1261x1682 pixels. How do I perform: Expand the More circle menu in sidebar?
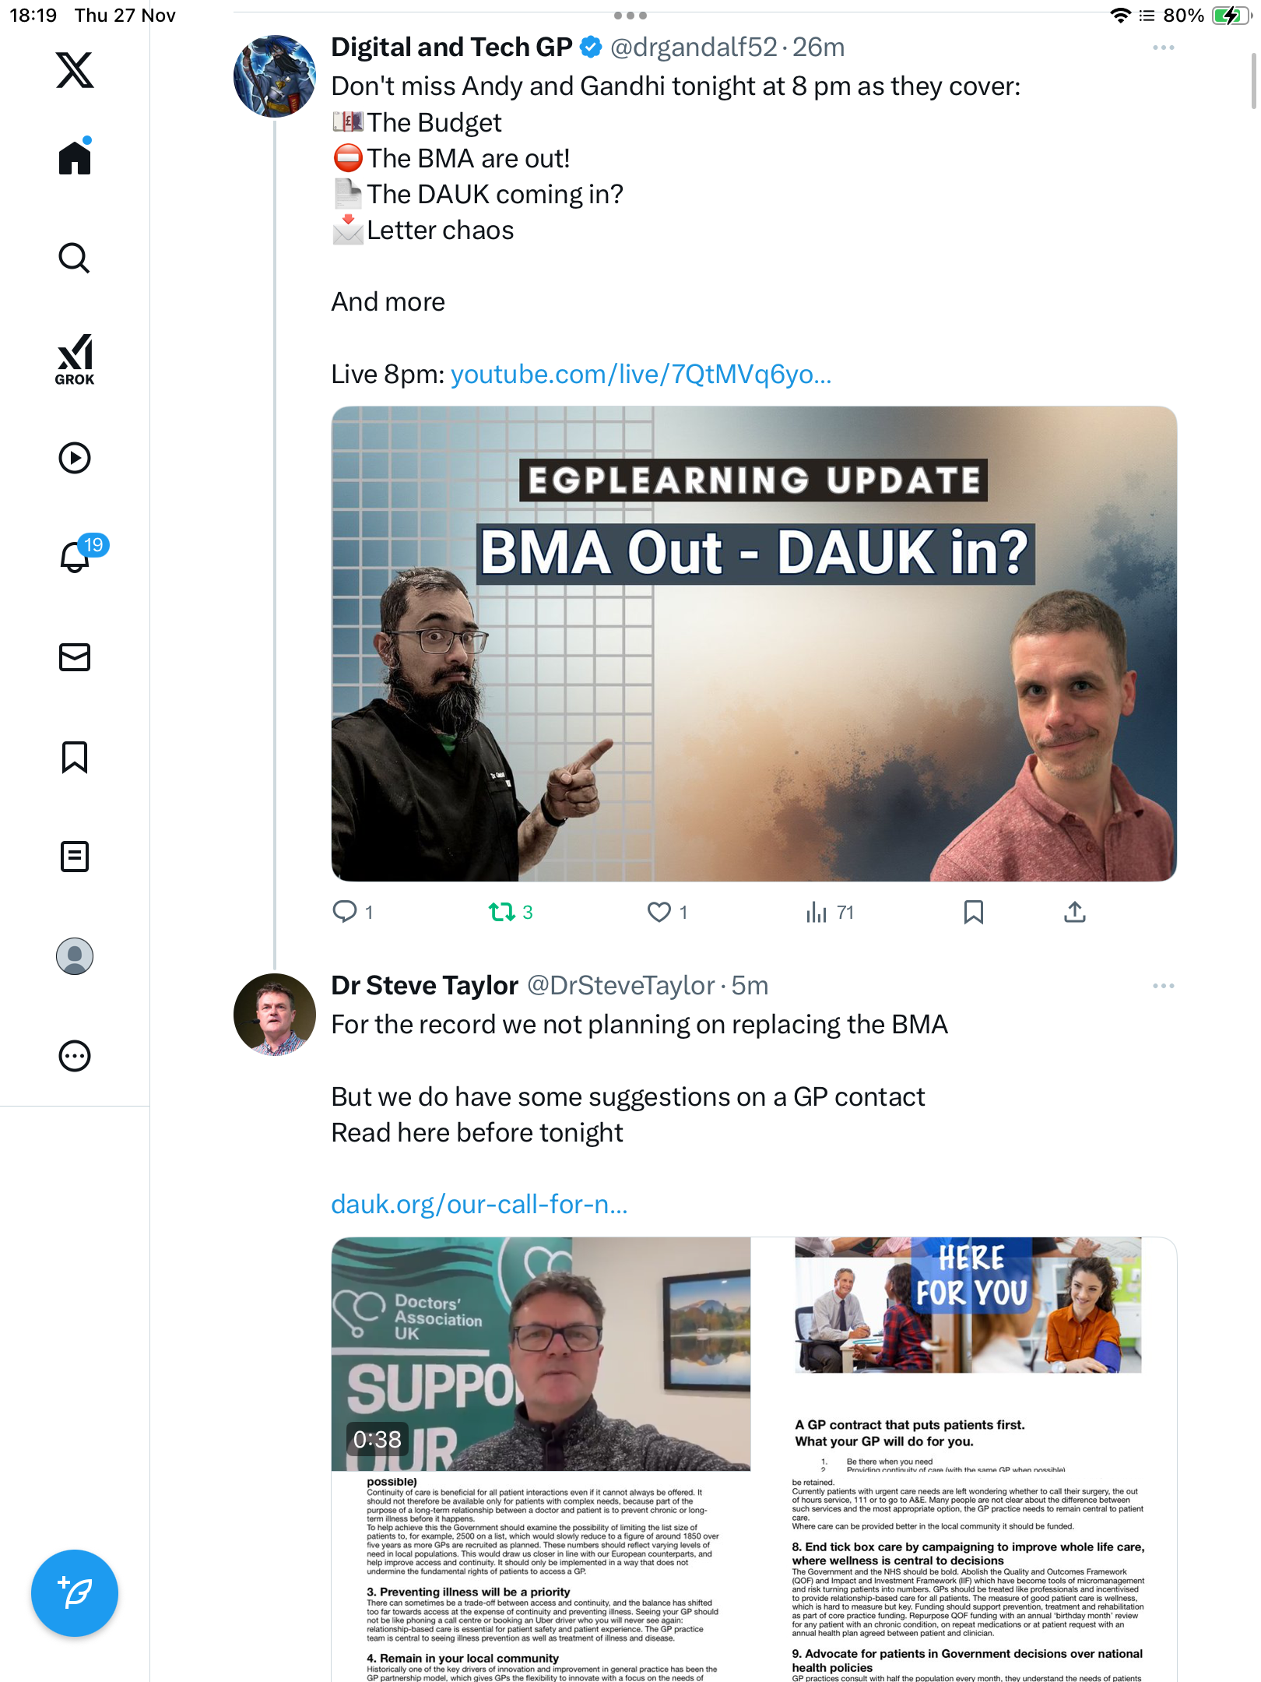(75, 1056)
